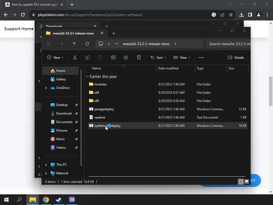This screenshot has width=273, height=205.
Task: Click the This PC monitor icon in address bar
Action: 101,44
